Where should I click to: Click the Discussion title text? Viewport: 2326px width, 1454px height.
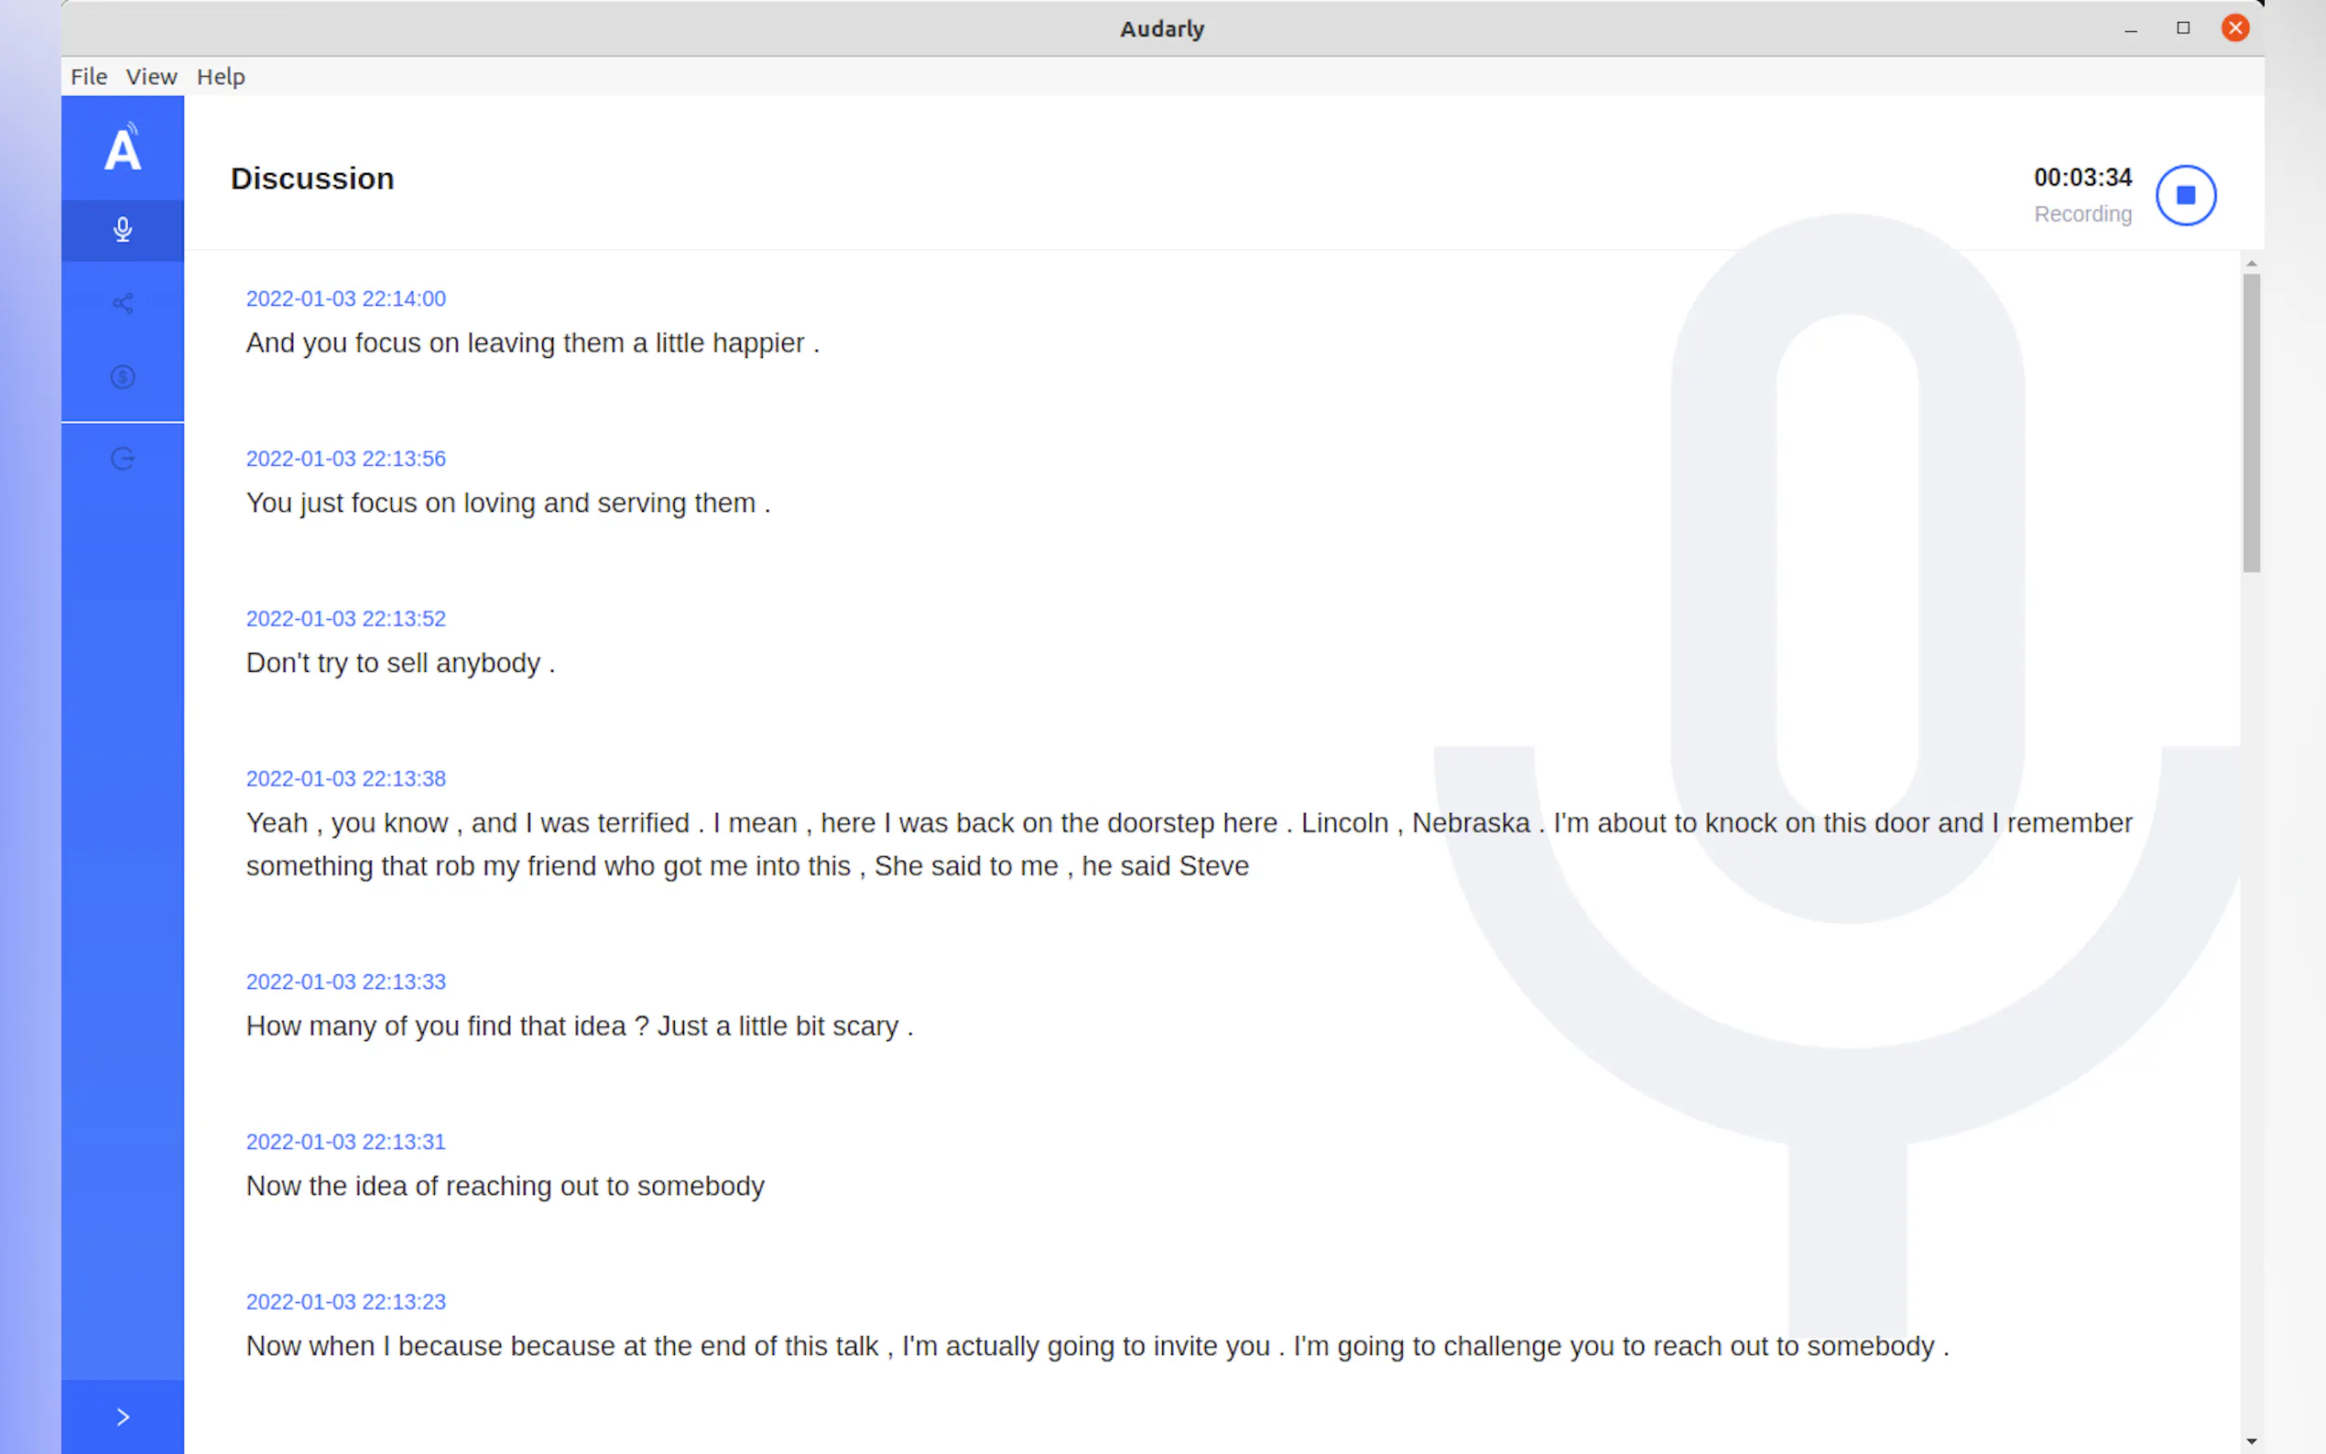click(x=311, y=179)
